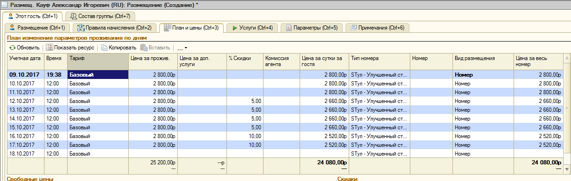
Task: Select the row dated 16.10.2017
Action: pyautogui.click(x=285, y=136)
